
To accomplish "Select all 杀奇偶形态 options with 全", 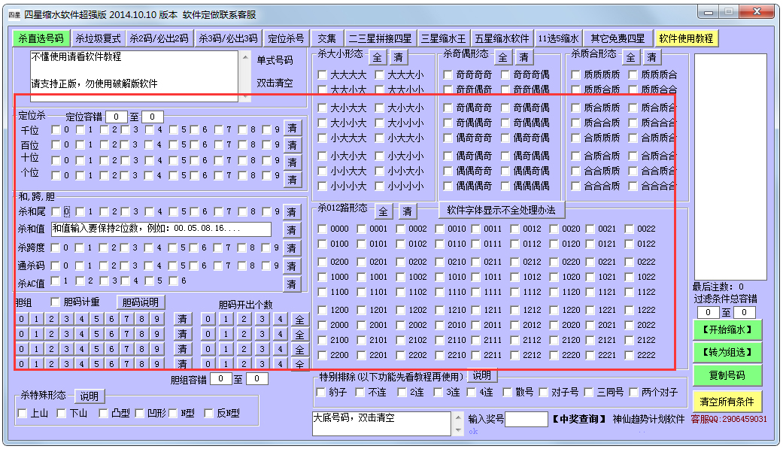I will (x=503, y=57).
